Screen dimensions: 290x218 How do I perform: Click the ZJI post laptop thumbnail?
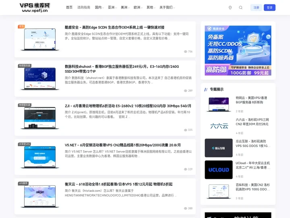coord(40,118)
